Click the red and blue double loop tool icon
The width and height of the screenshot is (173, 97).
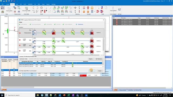[102, 11]
